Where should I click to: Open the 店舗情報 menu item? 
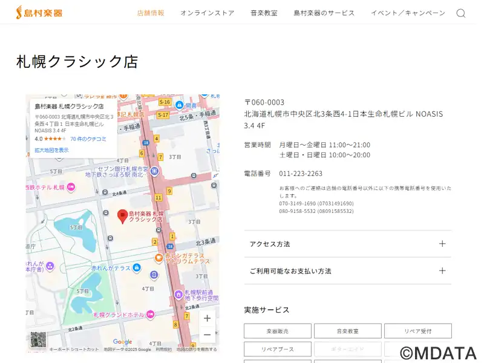(151, 13)
